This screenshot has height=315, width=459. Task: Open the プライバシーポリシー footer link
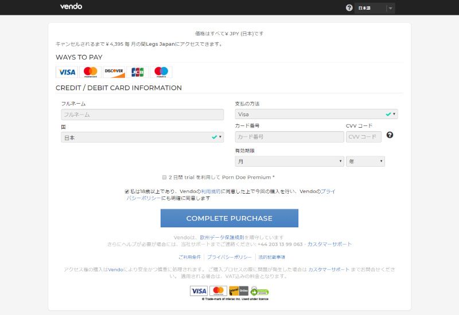229,257
